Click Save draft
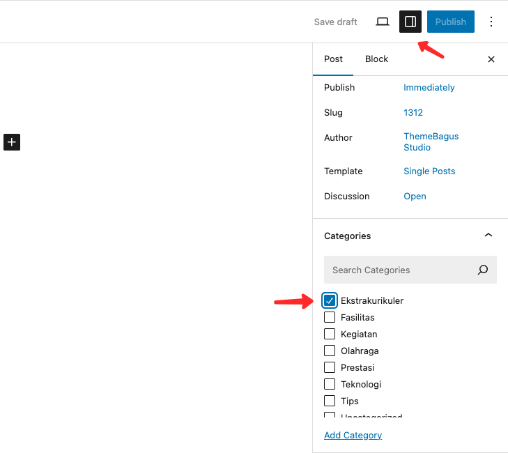 (335, 22)
